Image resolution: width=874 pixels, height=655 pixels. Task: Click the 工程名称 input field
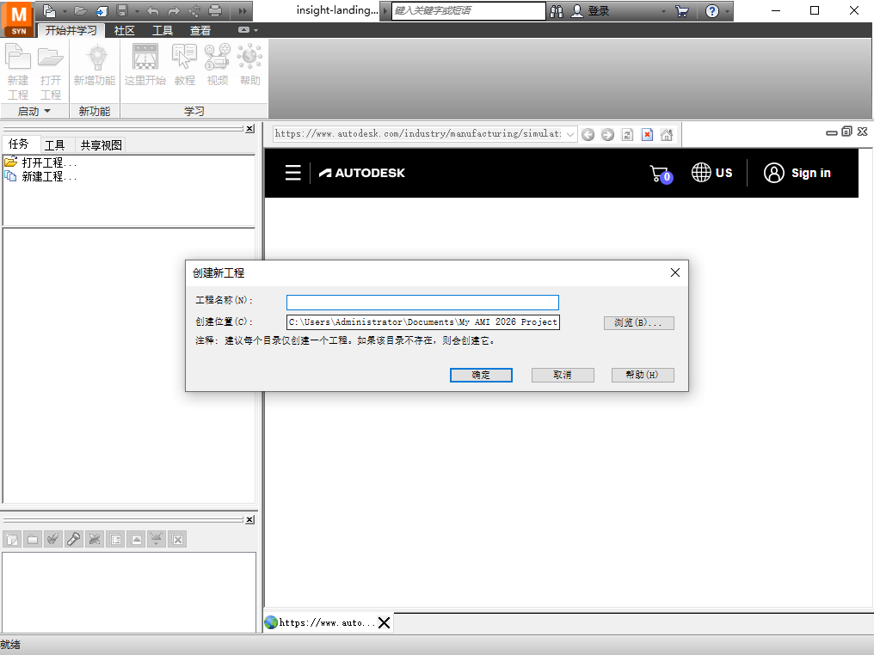tap(422, 303)
